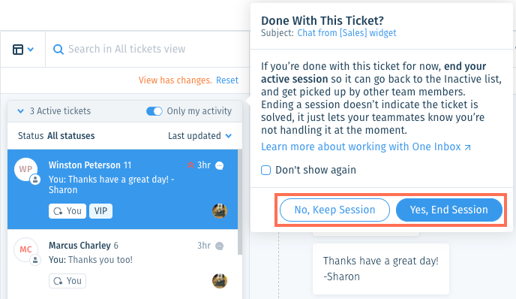The width and height of the screenshot is (516, 299).
Task: Click chat bubble icon on Winston Peterson ticket
Action: 220,165
